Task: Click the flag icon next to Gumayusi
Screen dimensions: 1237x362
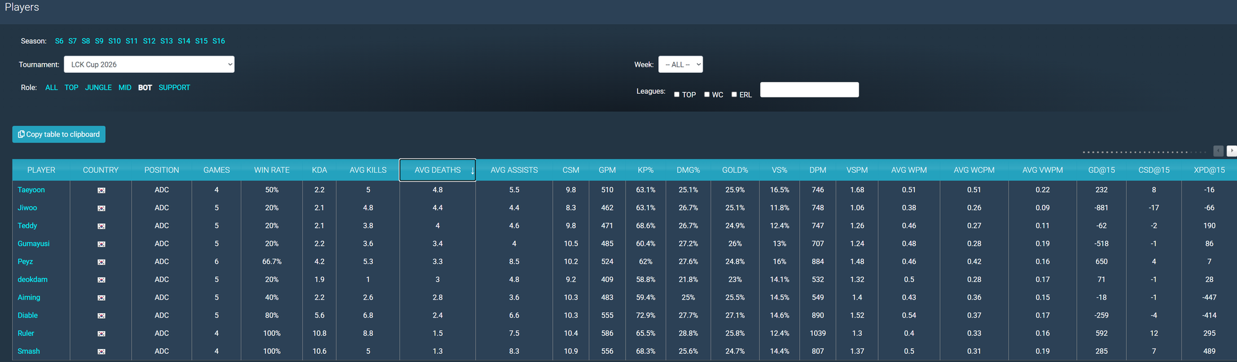Action: (x=101, y=244)
